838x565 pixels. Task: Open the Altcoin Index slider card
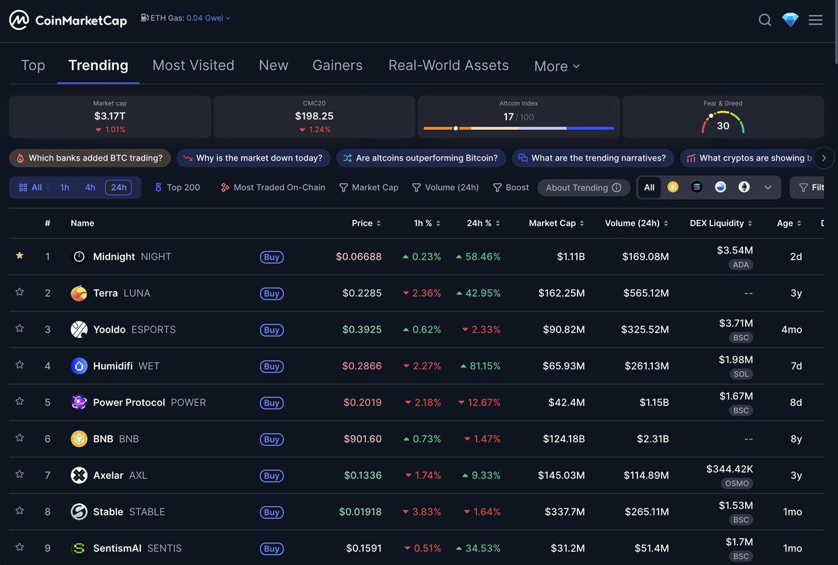point(519,117)
